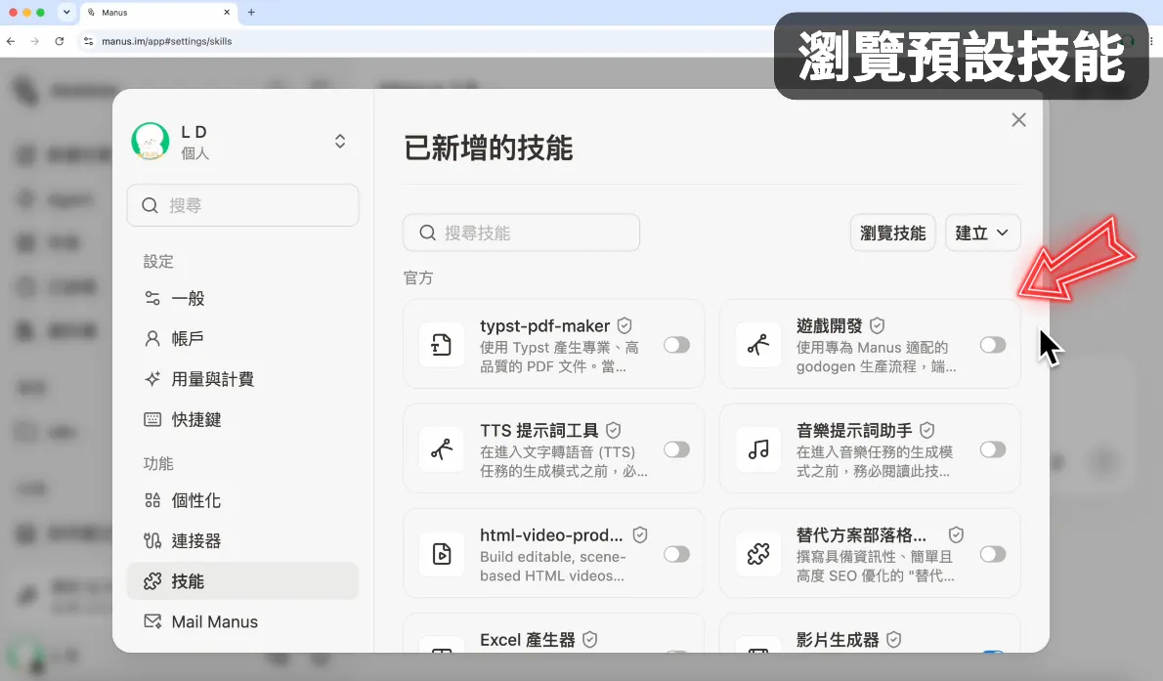
Task: Click the browser address bar URL
Action: (x=167, y=42)
